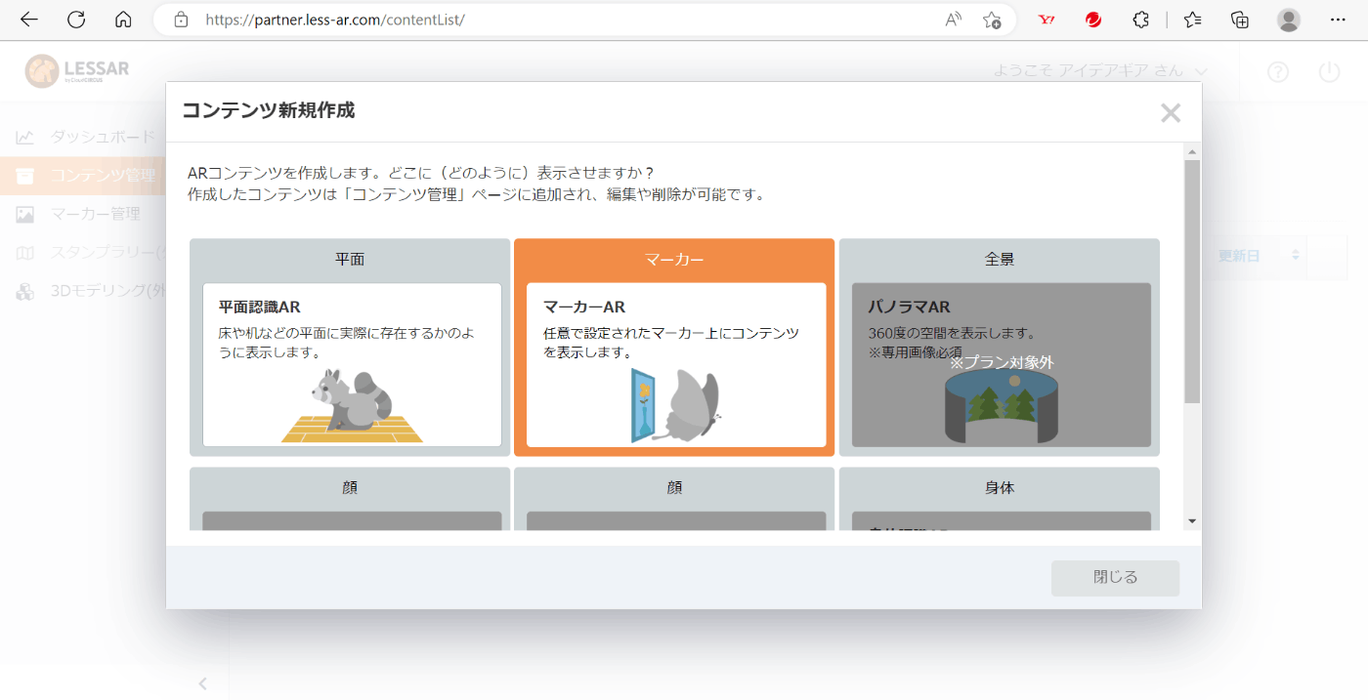Click the 平面 category header

[350, 260]
